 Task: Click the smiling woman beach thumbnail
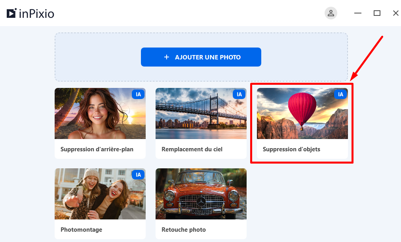point(100,113)
